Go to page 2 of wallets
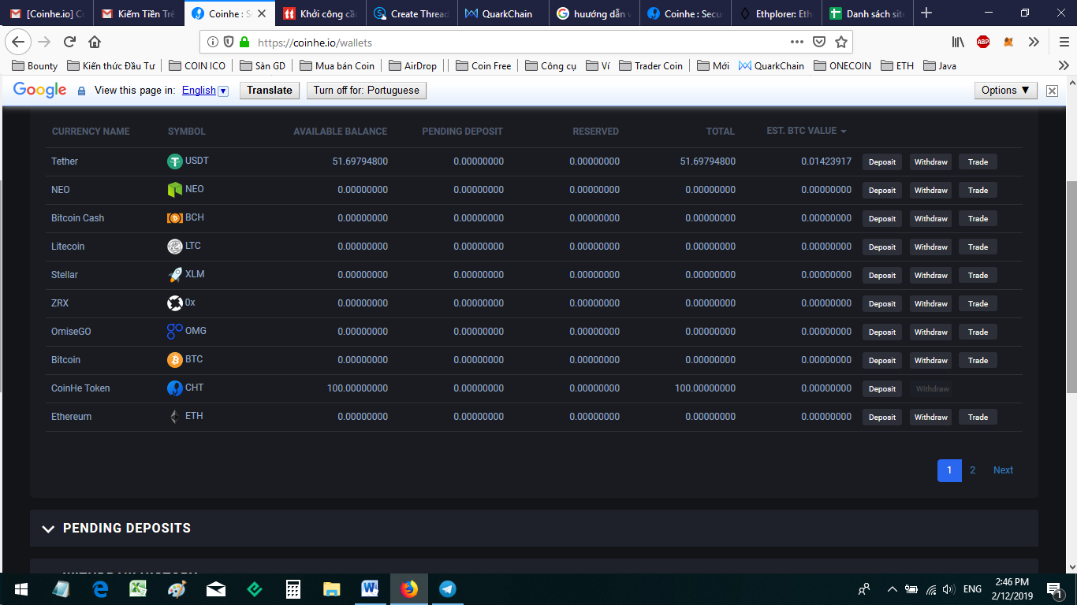This screenshot has width=1077, height=605. pyautogui.click(x=973, y=470)
